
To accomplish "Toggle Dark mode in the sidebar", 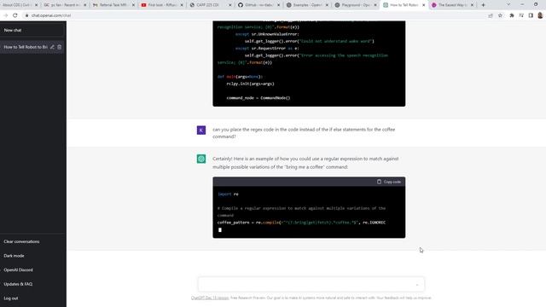I will pos(14,256).
